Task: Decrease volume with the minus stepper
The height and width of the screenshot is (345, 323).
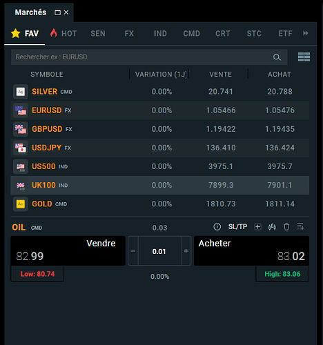Action: pyautogui.click(x=133, y=251)
